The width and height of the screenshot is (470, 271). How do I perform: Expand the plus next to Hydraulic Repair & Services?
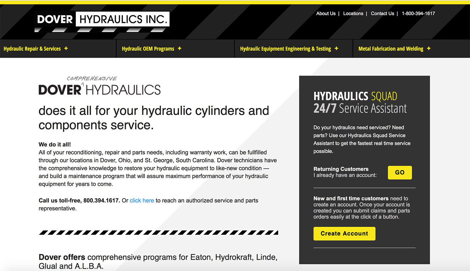tap(66, 48)
